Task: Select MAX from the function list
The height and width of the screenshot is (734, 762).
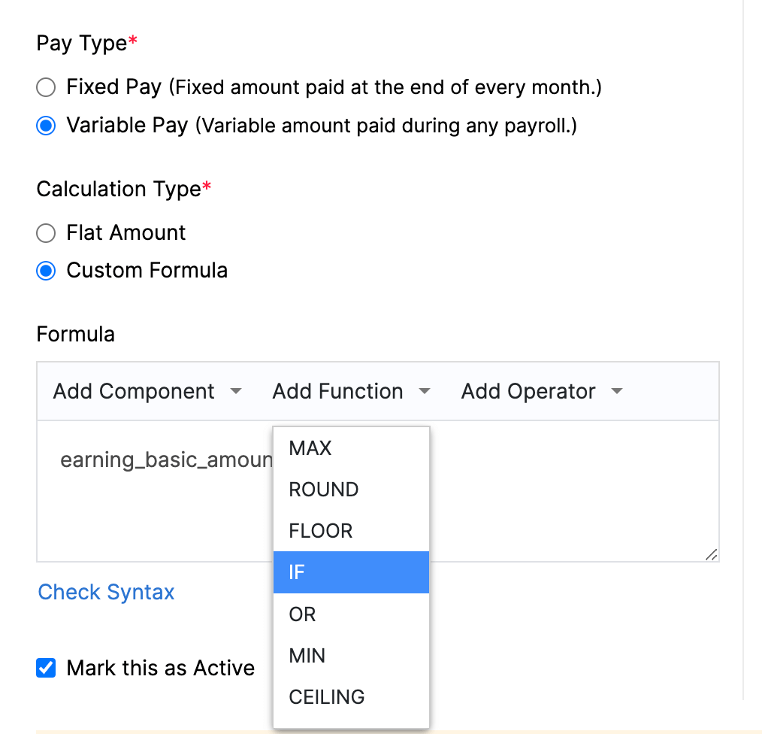Action: click(x=310, y=448)
